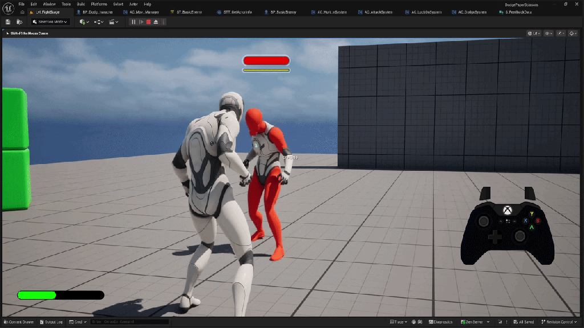Stop the play session with red button
This screenshot has width=584, height=328.
[x=148, y=22]
